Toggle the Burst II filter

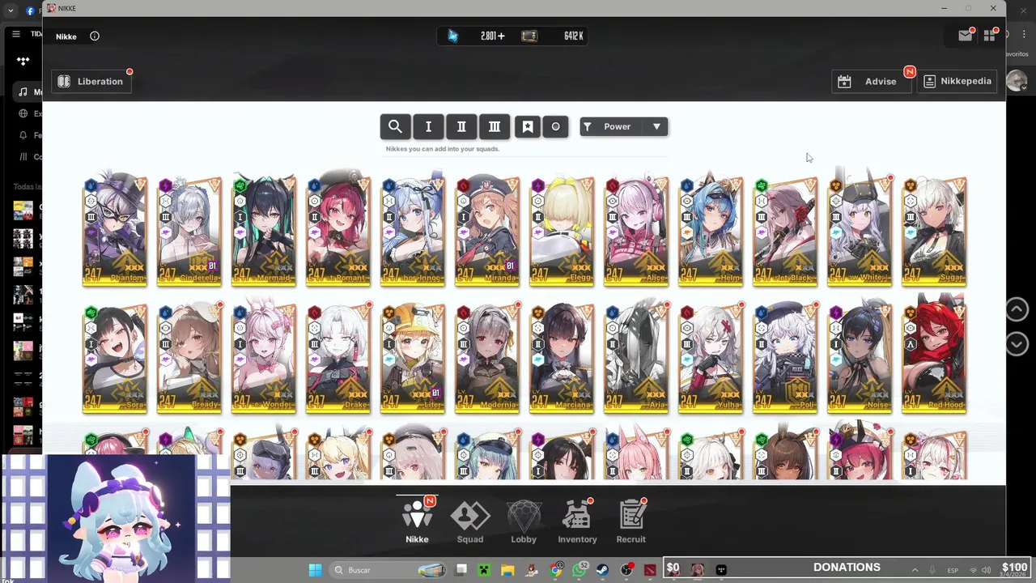click(x=461, y=126)
